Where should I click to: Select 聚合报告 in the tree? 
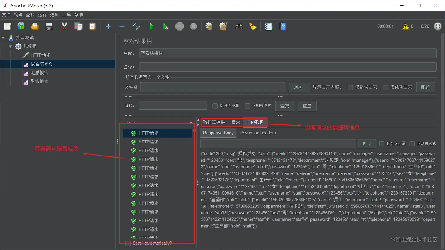(x=39, y=81)
